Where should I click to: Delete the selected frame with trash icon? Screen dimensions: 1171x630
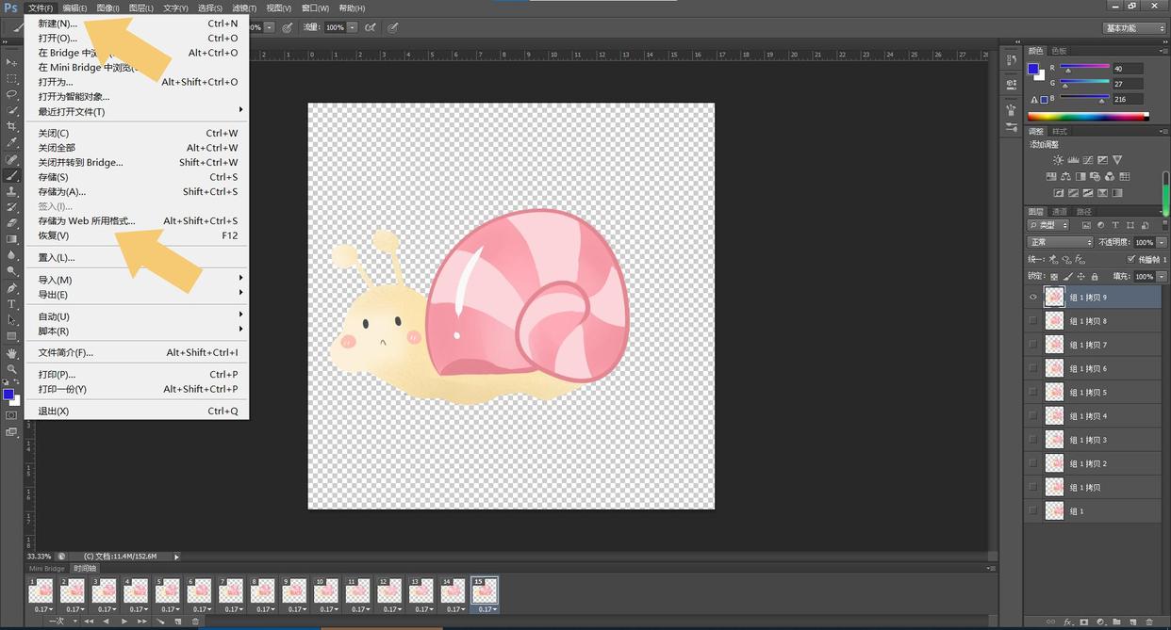pyautogui.click(x=195, y=622)
